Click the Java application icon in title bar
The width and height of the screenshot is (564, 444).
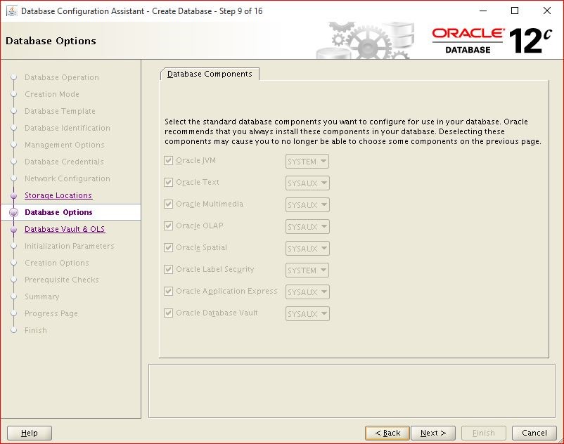pos(12,11)
